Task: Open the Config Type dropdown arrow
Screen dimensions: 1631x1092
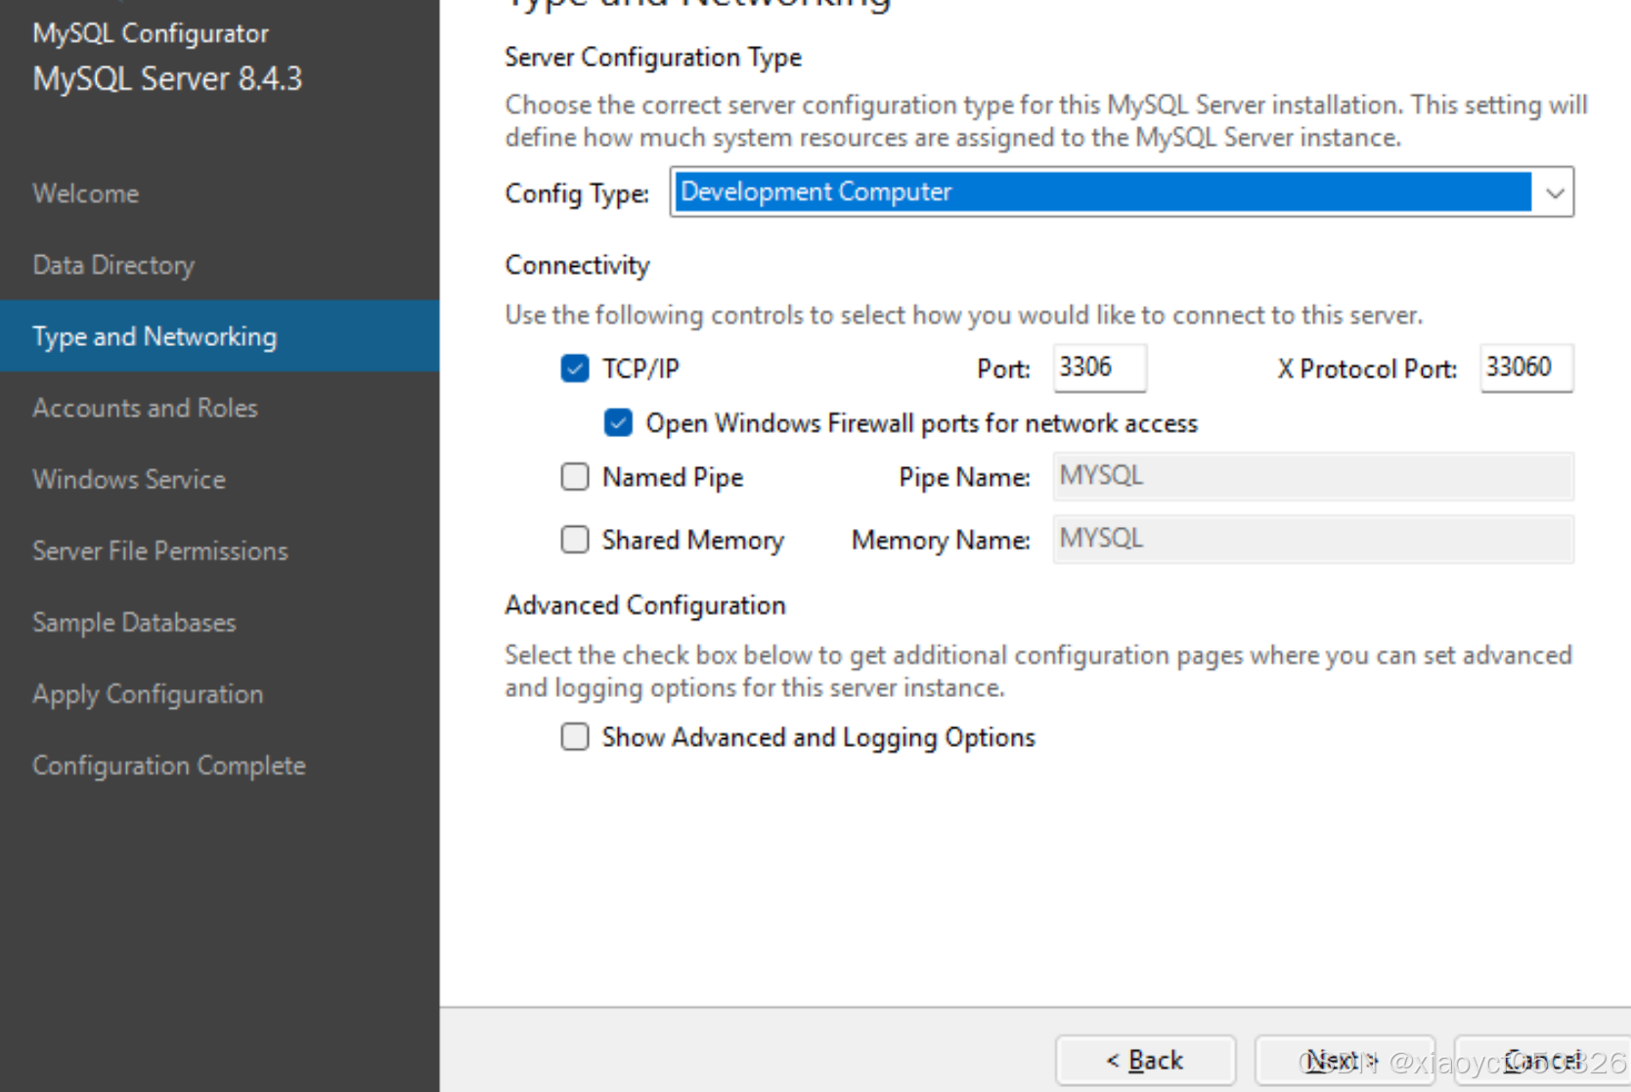Action: tap(1555, 193)
